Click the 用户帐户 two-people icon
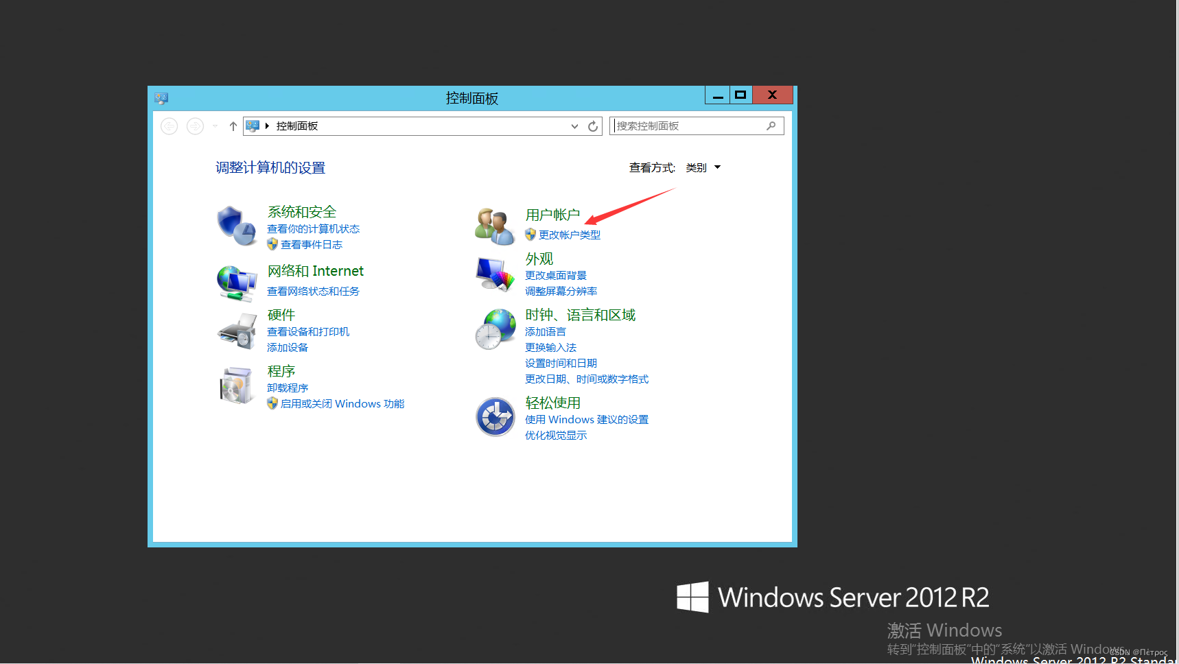This screenshot has width=1179, height=664. (x=495, y=224)
